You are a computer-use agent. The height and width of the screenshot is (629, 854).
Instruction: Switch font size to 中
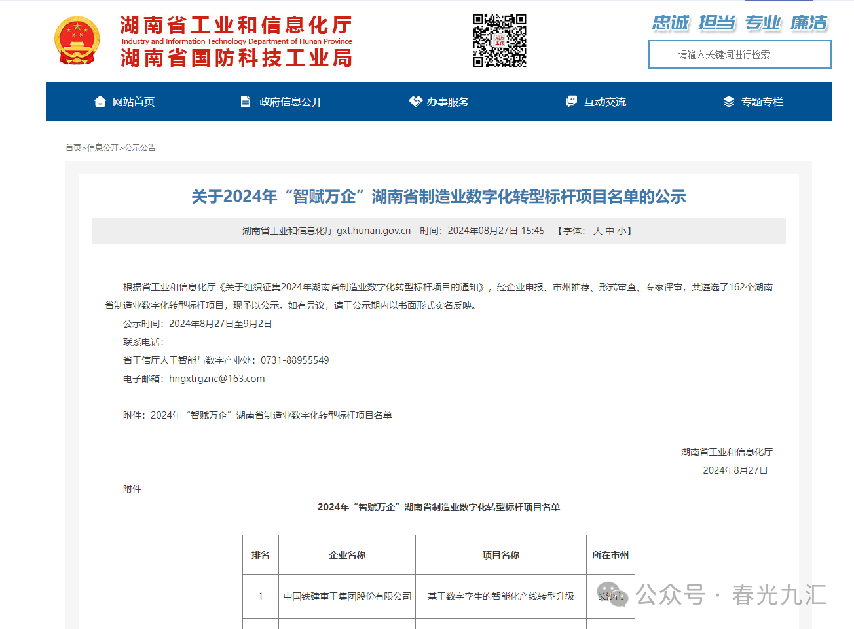tap(610, 230)
